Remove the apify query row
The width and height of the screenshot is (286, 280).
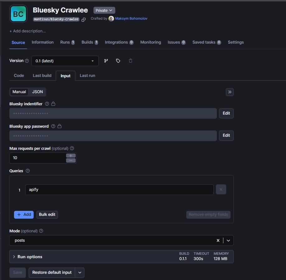(221, 189)
